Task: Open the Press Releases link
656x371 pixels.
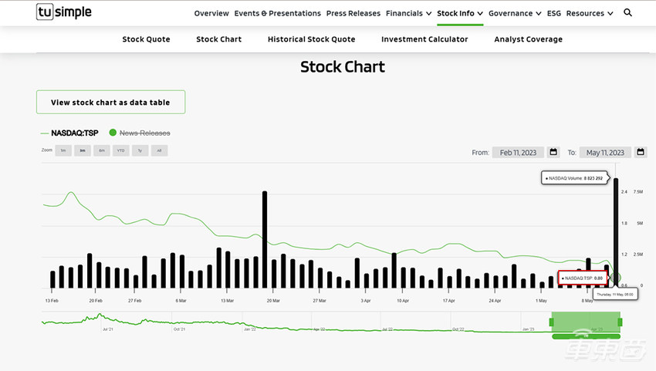Action: (x=353, y=13)
